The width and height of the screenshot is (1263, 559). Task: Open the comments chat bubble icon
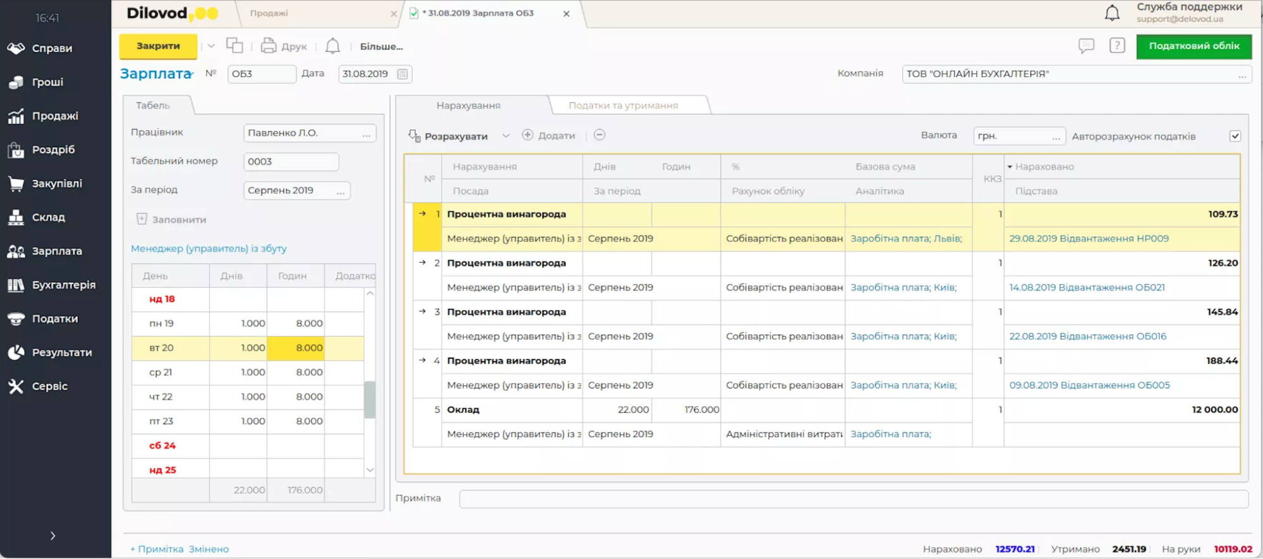[1086, 45]
